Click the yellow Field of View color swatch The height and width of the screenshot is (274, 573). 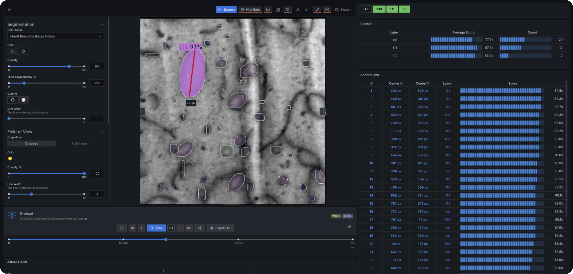pos(10,158)
